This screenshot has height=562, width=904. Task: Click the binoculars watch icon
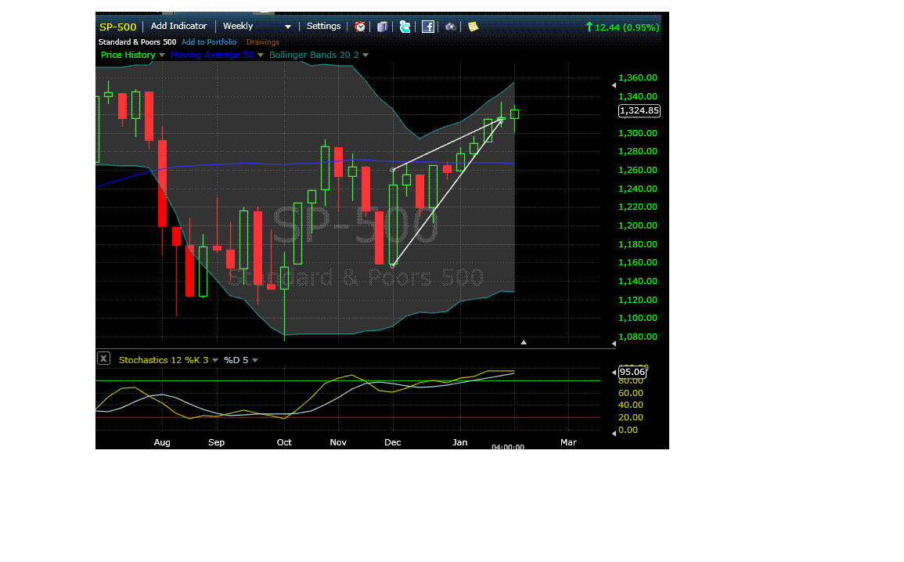tap(450, 27)
